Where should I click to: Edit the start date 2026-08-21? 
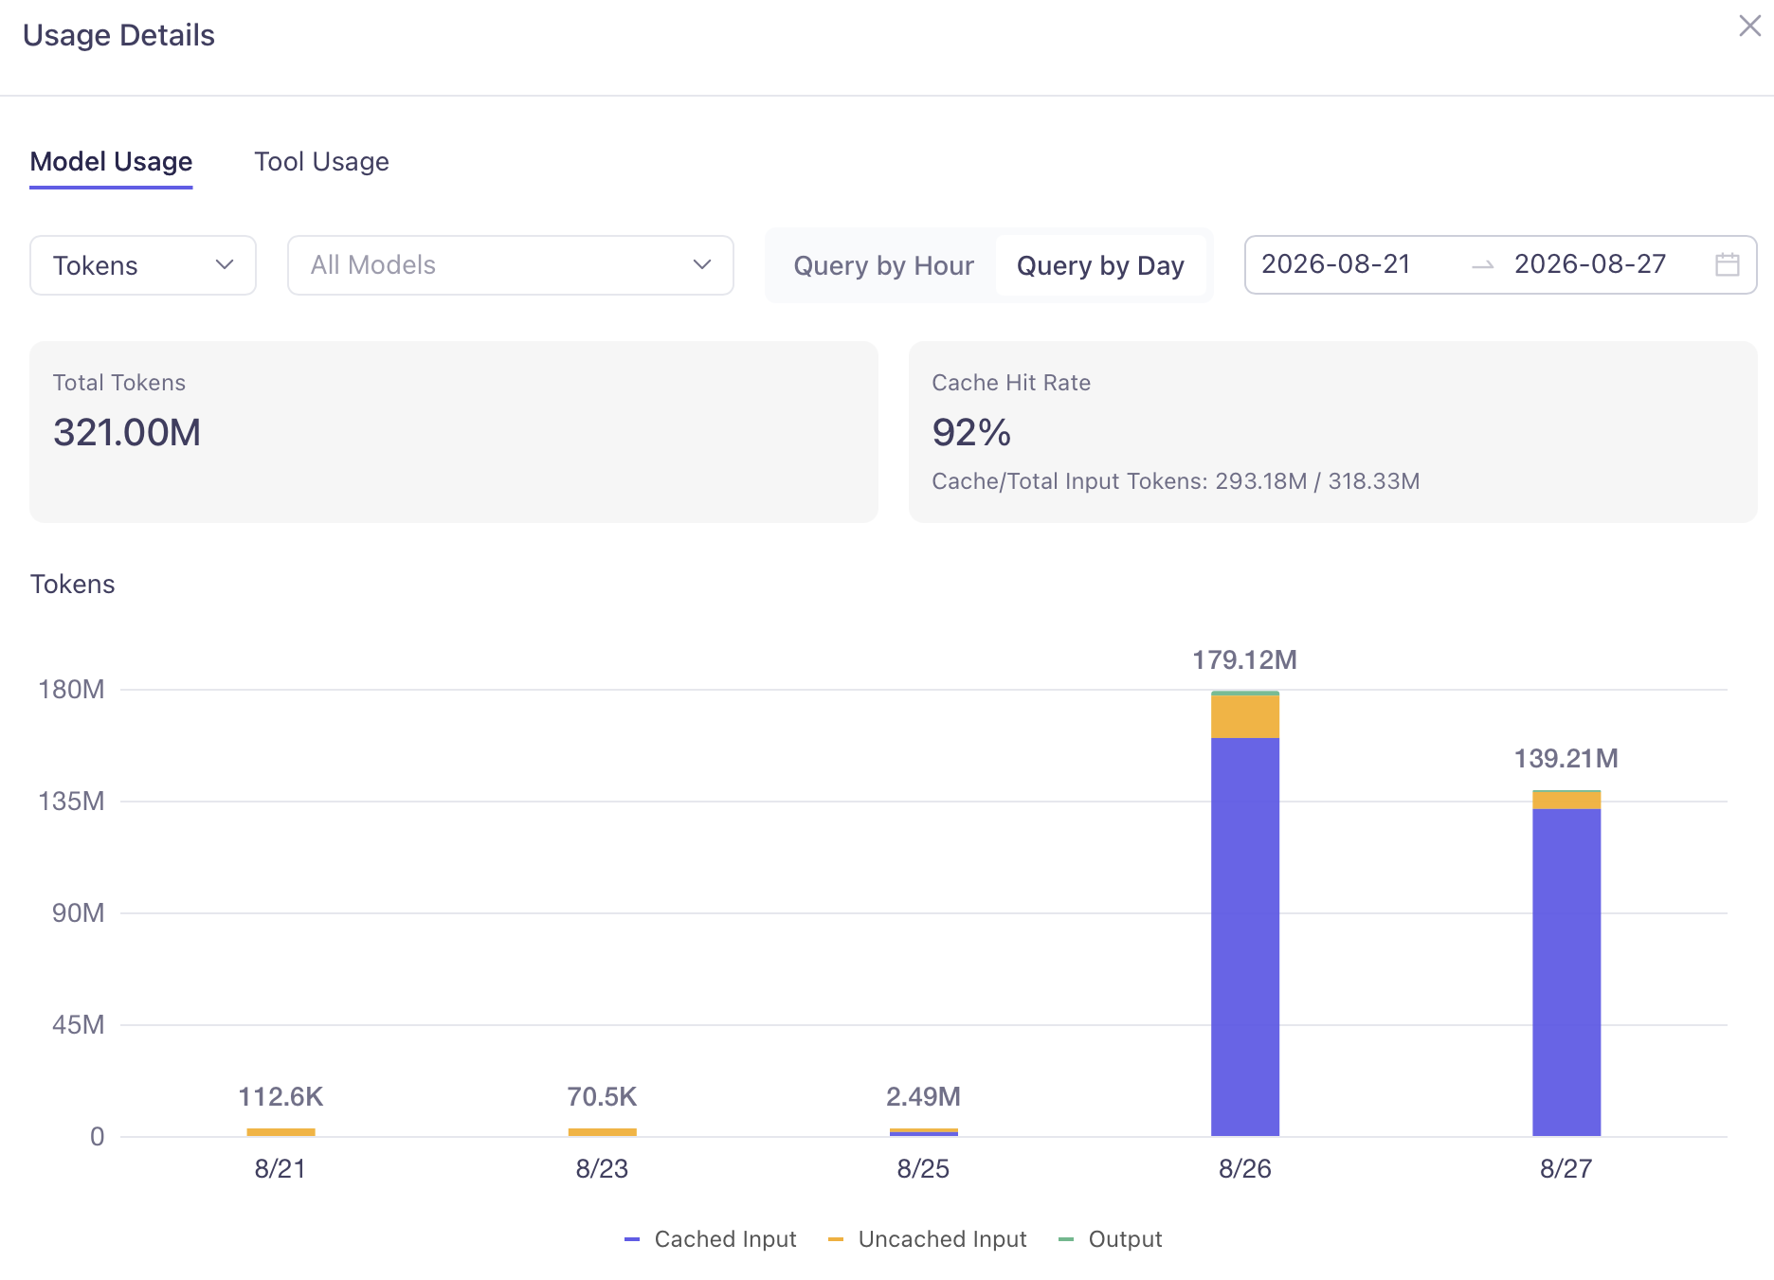(1336, 264)
